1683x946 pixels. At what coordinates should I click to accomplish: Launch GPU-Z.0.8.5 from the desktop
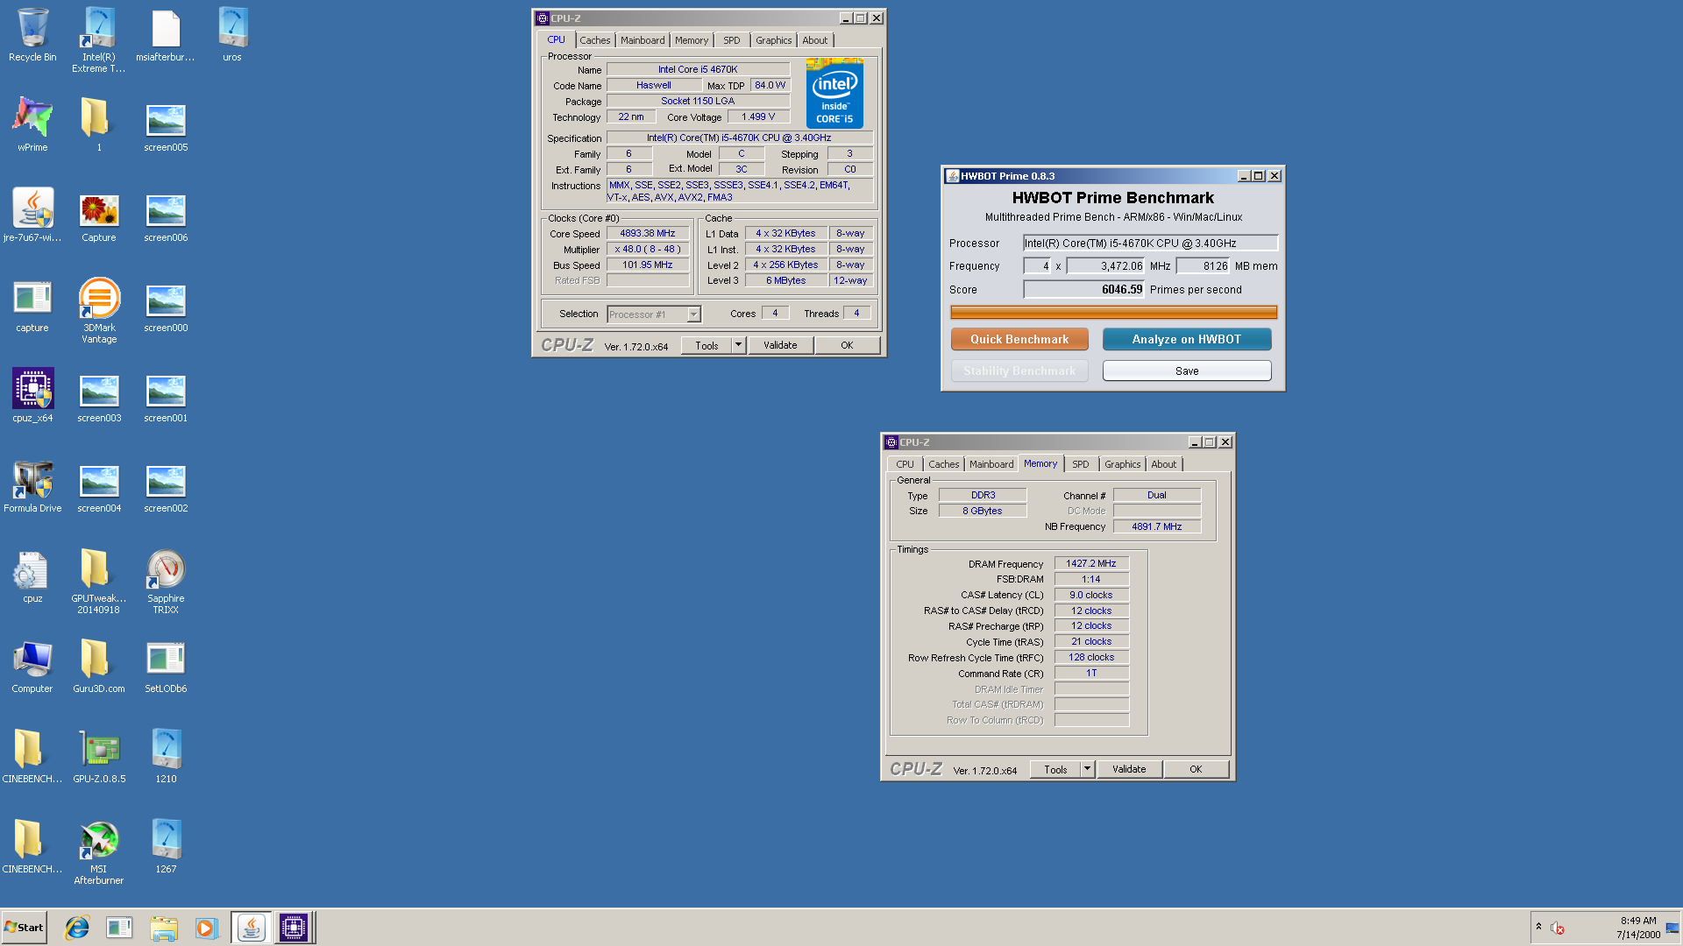click(99, 756)
